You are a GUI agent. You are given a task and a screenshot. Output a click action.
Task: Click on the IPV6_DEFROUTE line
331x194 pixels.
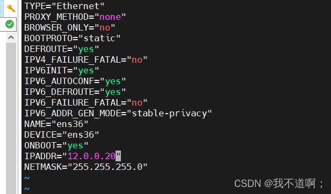click(75, 92)
